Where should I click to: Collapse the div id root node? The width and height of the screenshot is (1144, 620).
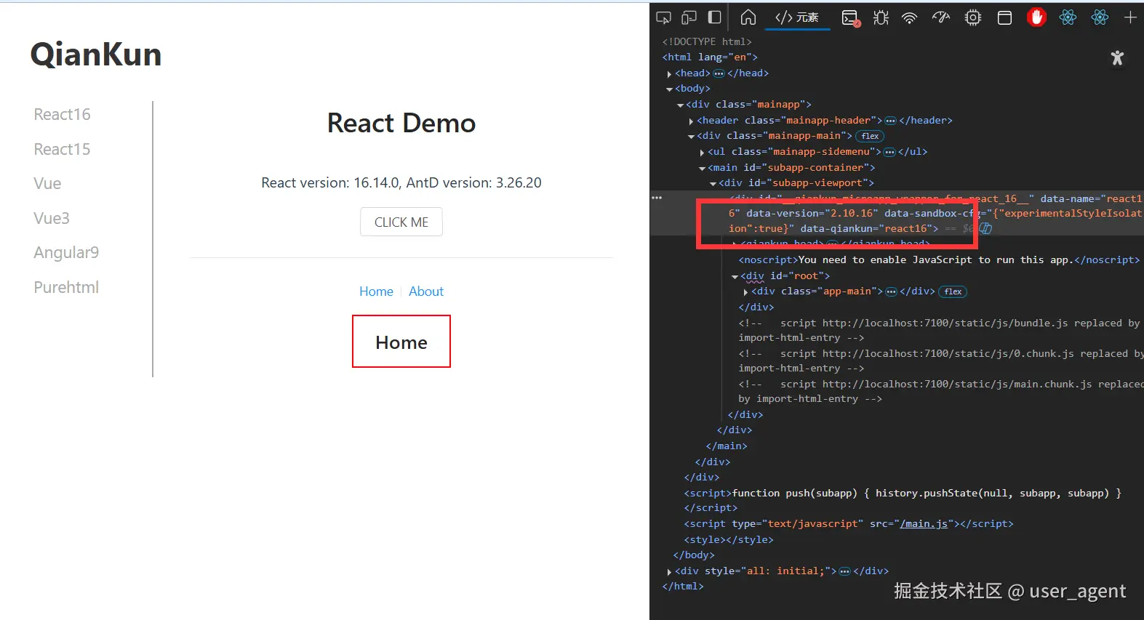point(735,276)
